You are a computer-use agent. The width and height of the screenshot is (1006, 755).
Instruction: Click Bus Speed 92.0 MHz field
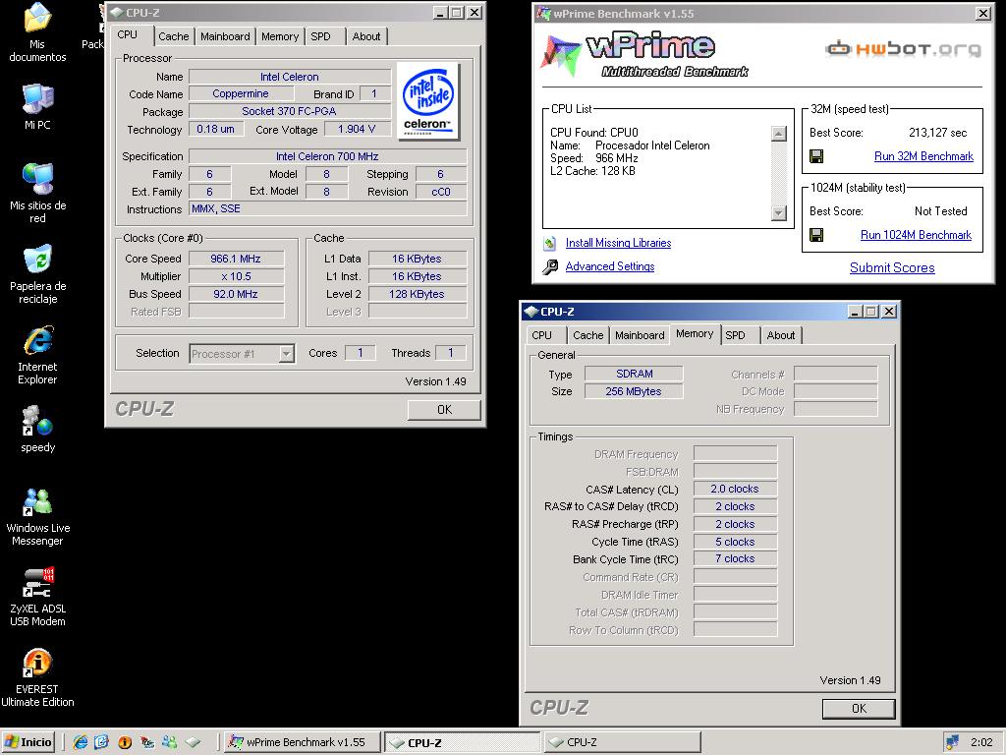236,294
